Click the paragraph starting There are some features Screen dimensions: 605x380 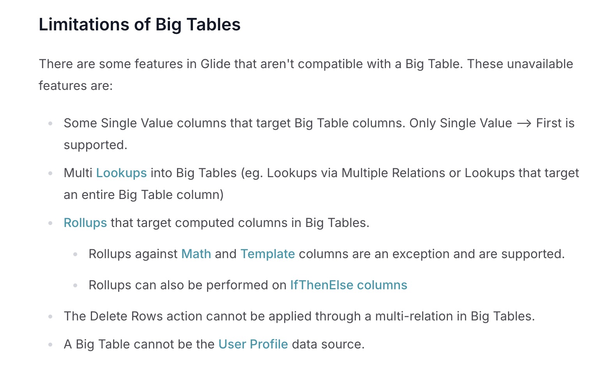[x=306, y=74]
